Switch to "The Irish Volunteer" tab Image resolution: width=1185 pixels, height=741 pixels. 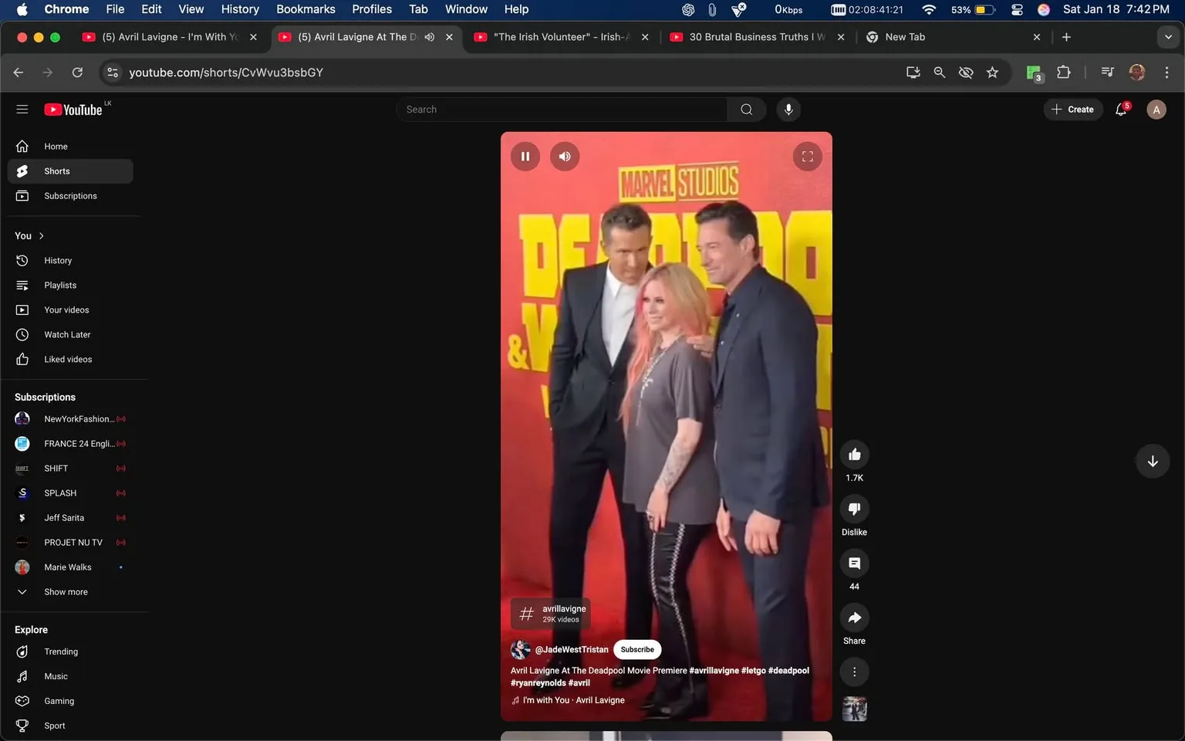click(x=561, y=37)
